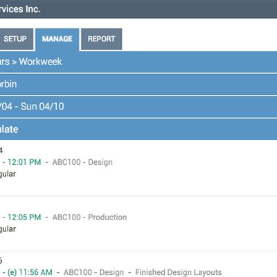Click the Calculate bar

pos(138,129)
